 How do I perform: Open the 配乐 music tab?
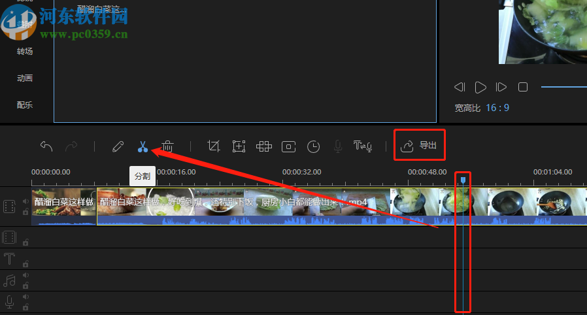(25, 105)
